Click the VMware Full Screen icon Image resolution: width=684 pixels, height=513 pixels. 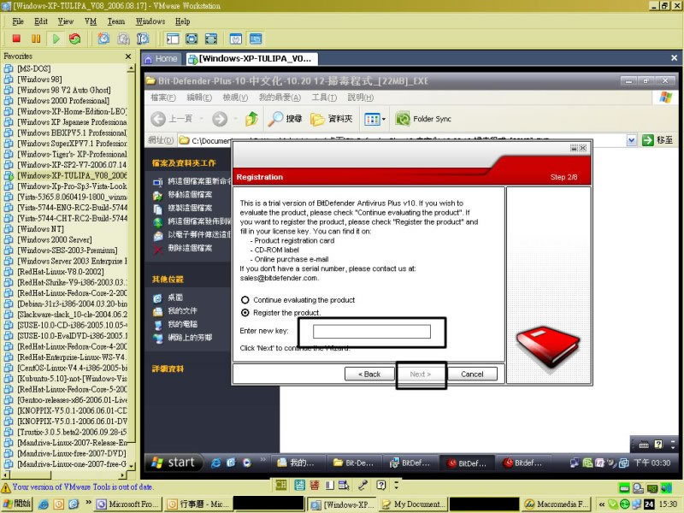point(192,38)
